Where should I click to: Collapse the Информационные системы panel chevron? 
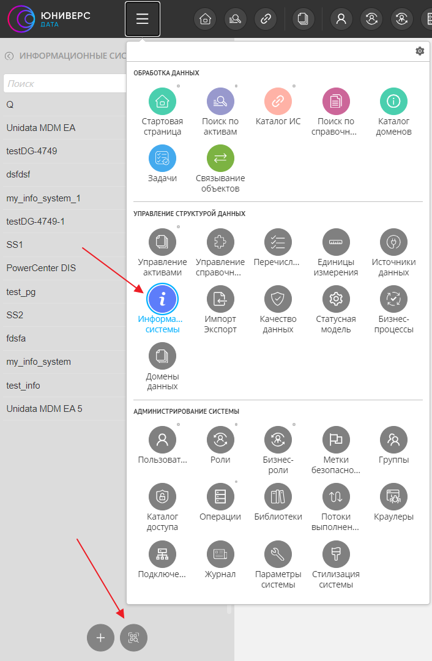(x=9, y=56)
